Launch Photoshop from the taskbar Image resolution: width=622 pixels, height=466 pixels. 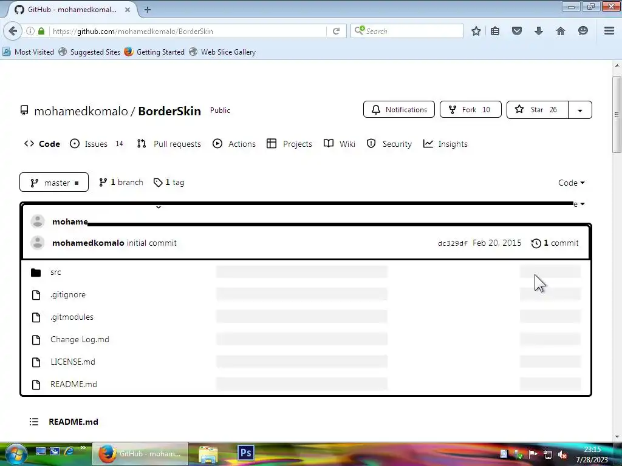[245, 453]
